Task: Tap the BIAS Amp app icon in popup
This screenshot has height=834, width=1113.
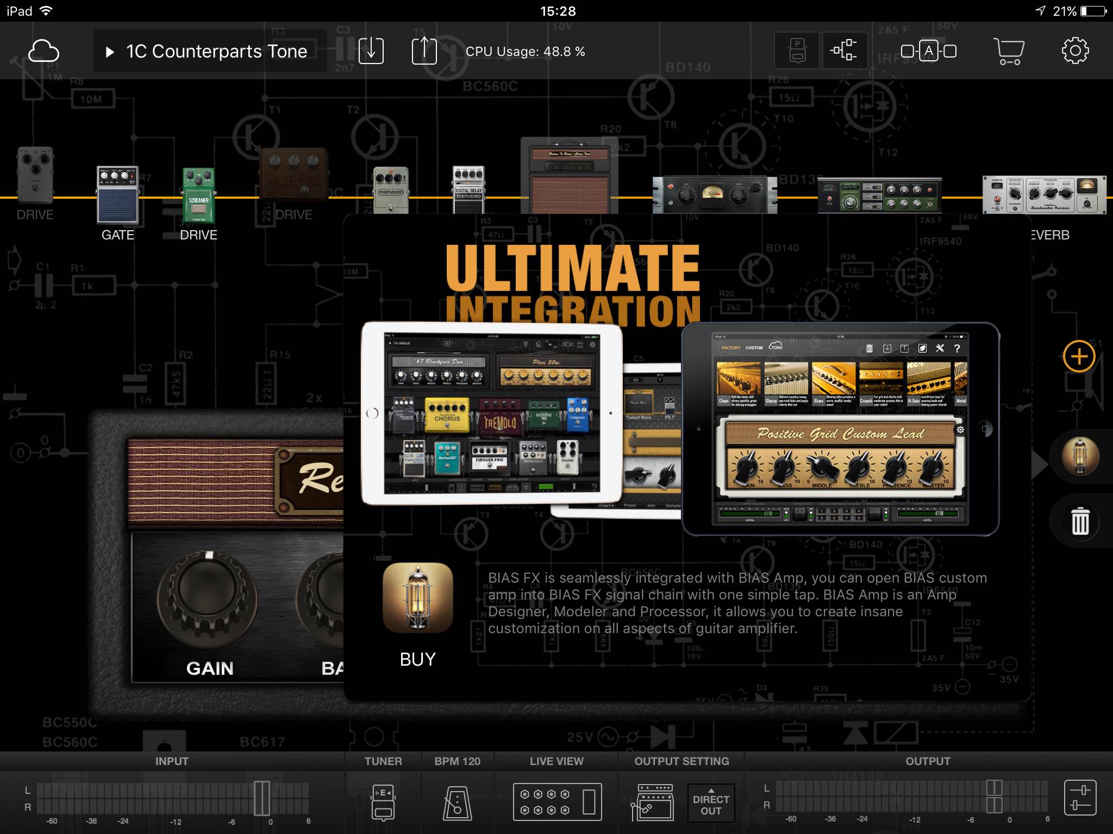Action: pos(417,598)
